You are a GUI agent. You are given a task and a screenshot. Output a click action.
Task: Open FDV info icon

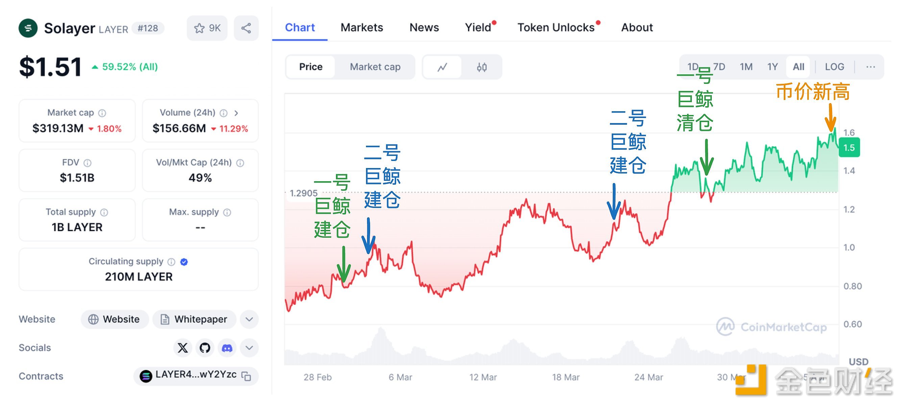point(88,163)
